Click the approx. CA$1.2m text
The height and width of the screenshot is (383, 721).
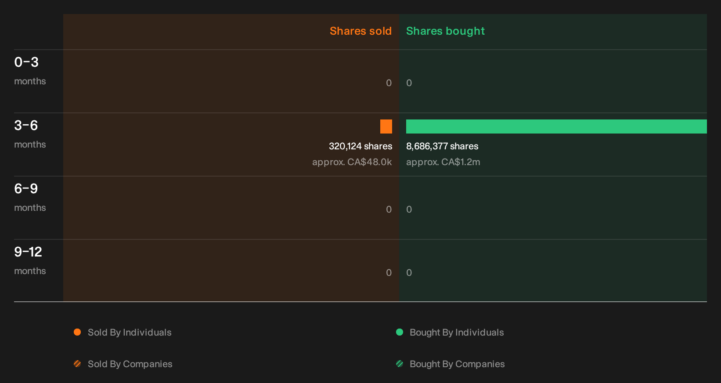coord(443,162)
